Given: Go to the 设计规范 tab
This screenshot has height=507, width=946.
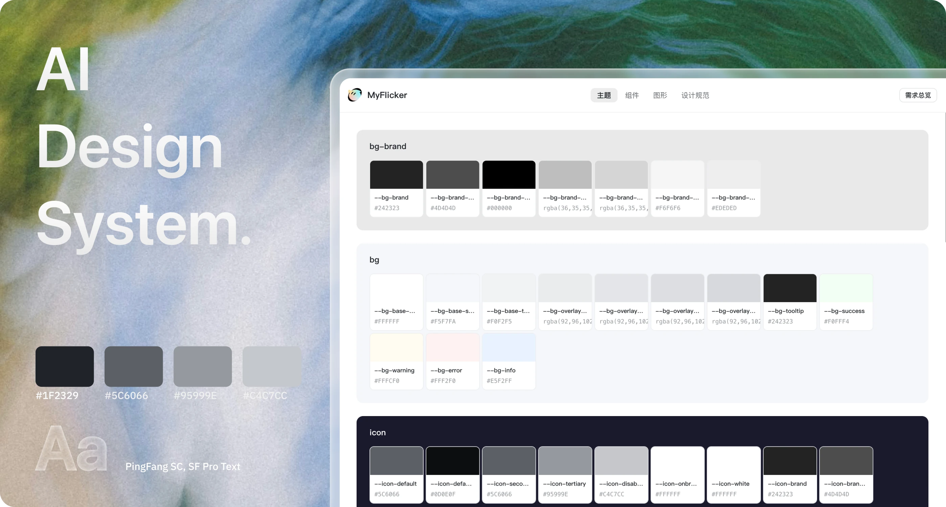Looking at the screenshot, I should [695, 95].
